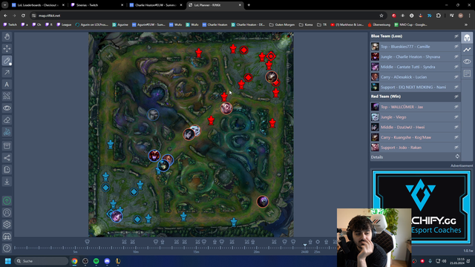
Task: Bookmark this page with star icon
Action: click(x=381, y=16)
